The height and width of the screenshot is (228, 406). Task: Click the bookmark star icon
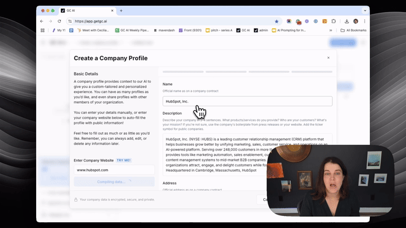pos(277,21)
